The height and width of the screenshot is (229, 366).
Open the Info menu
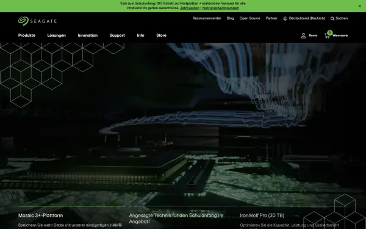tap(140, 35)
